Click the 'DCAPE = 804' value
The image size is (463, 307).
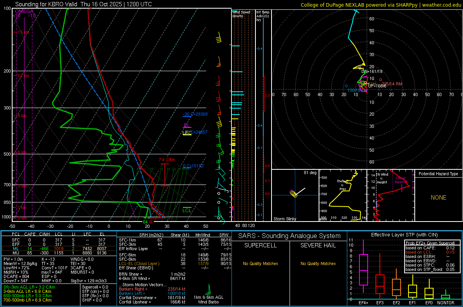click(x=16, y=276)
